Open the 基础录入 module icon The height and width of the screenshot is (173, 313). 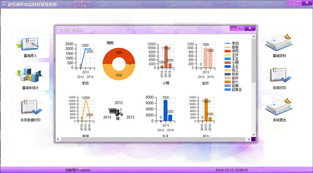[28, 43]
